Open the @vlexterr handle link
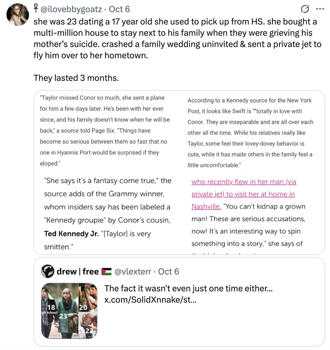330x350 pixels. 133,271
